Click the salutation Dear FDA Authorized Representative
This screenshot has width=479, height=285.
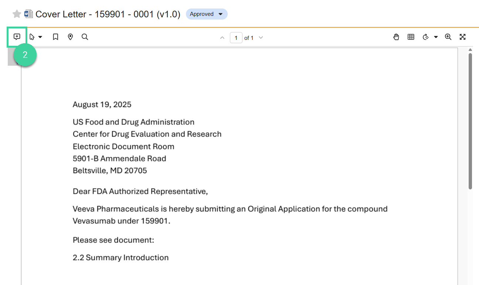140,191
